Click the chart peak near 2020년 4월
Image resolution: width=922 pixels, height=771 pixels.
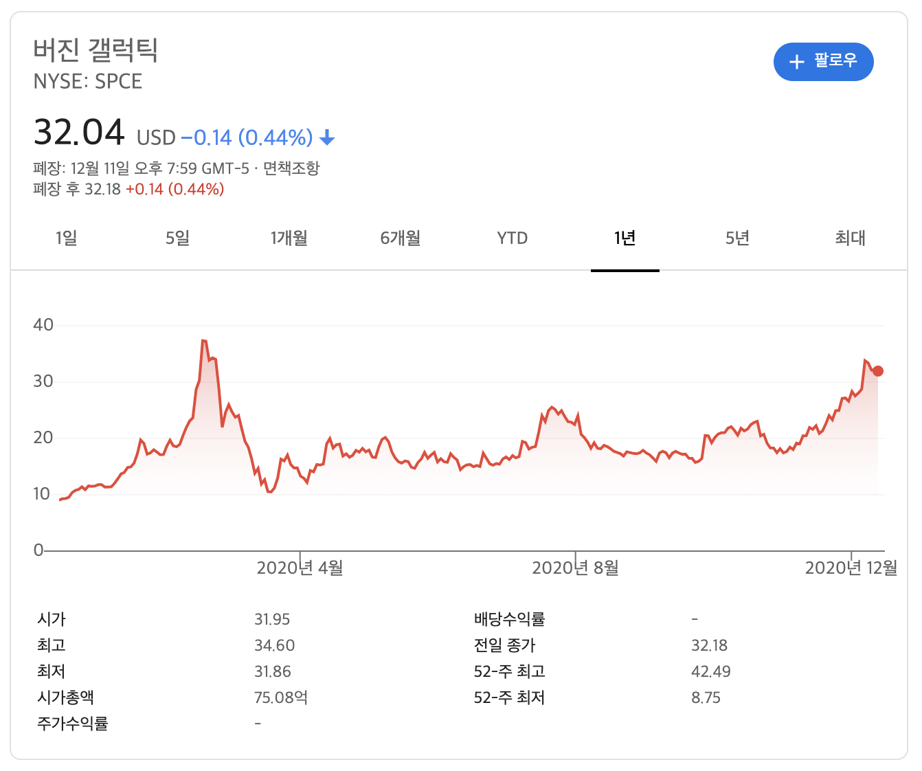tap(203, 340)
